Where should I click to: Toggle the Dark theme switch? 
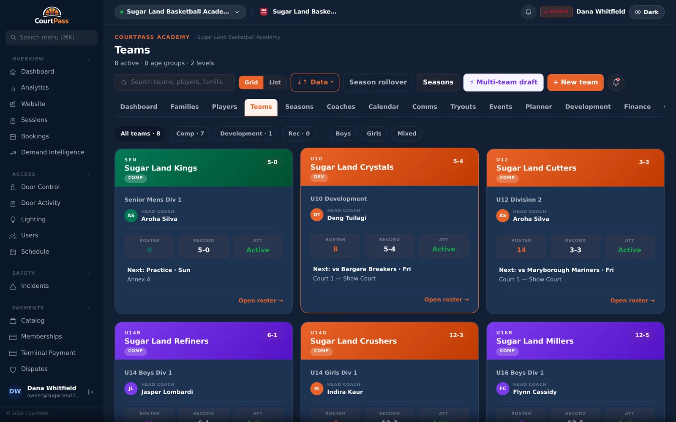[646, 12]
